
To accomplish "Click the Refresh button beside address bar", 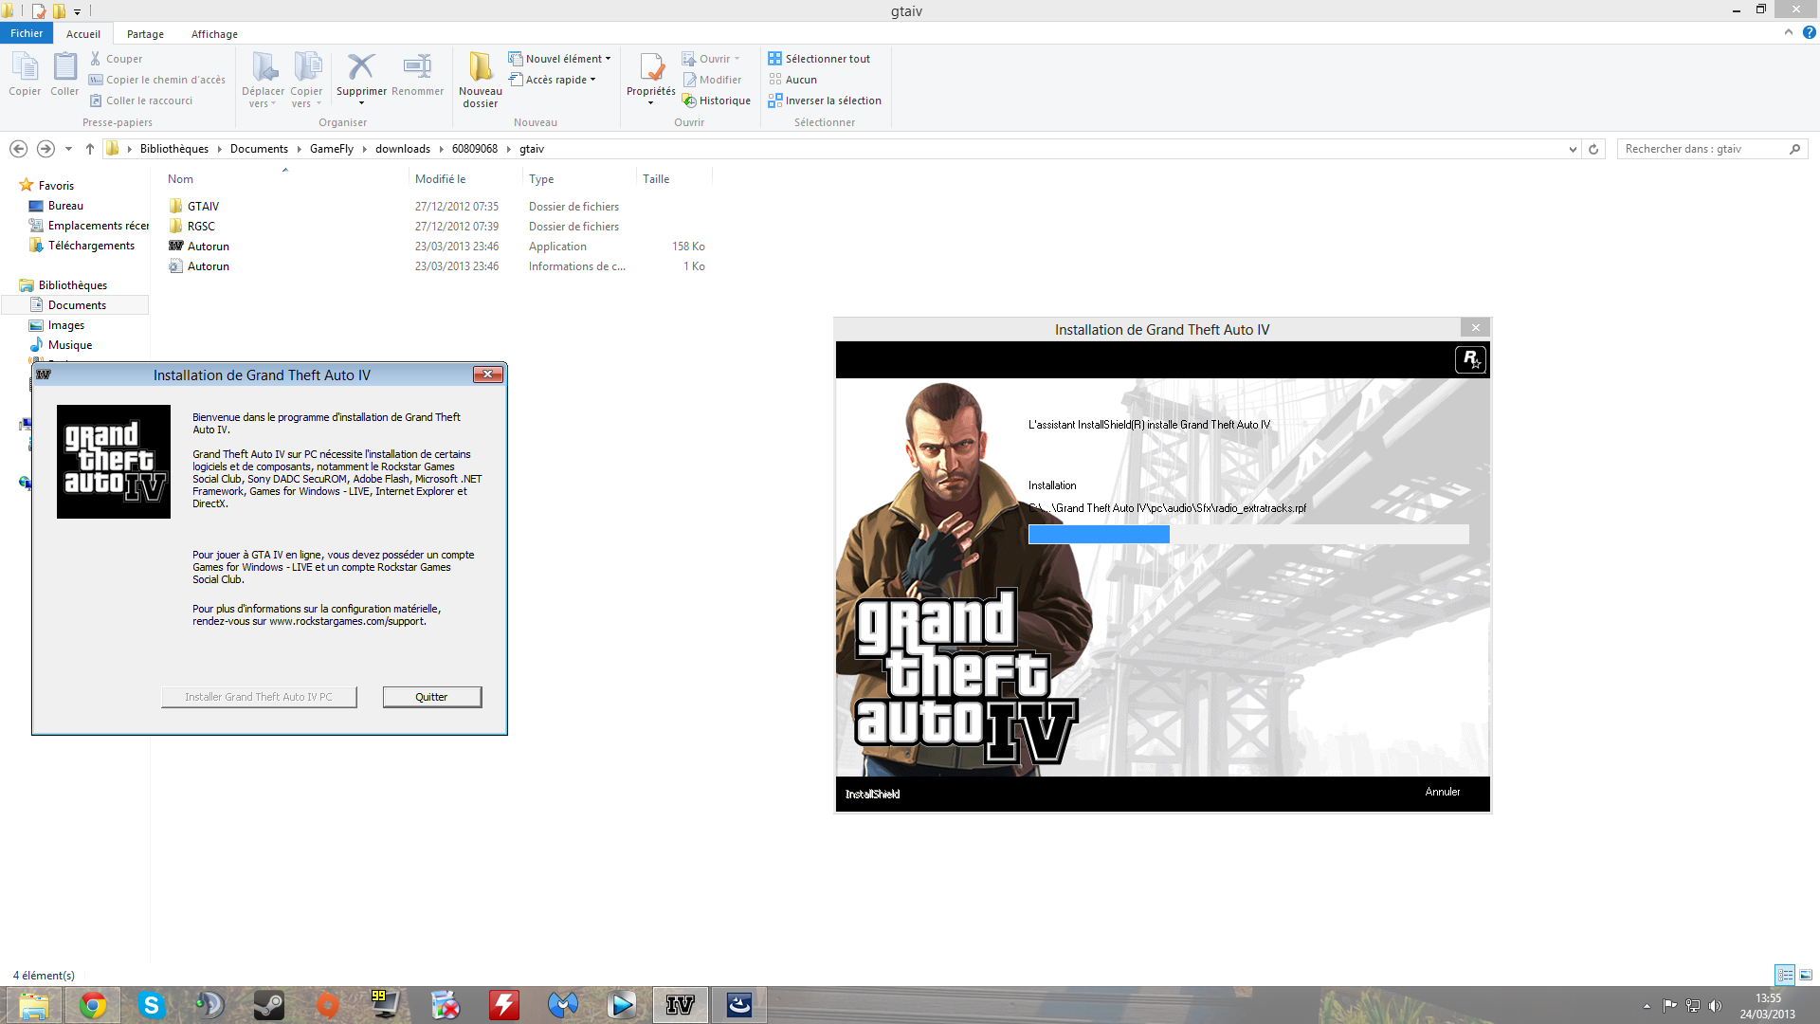I will pyautogui.click(x=1593, y=149).
